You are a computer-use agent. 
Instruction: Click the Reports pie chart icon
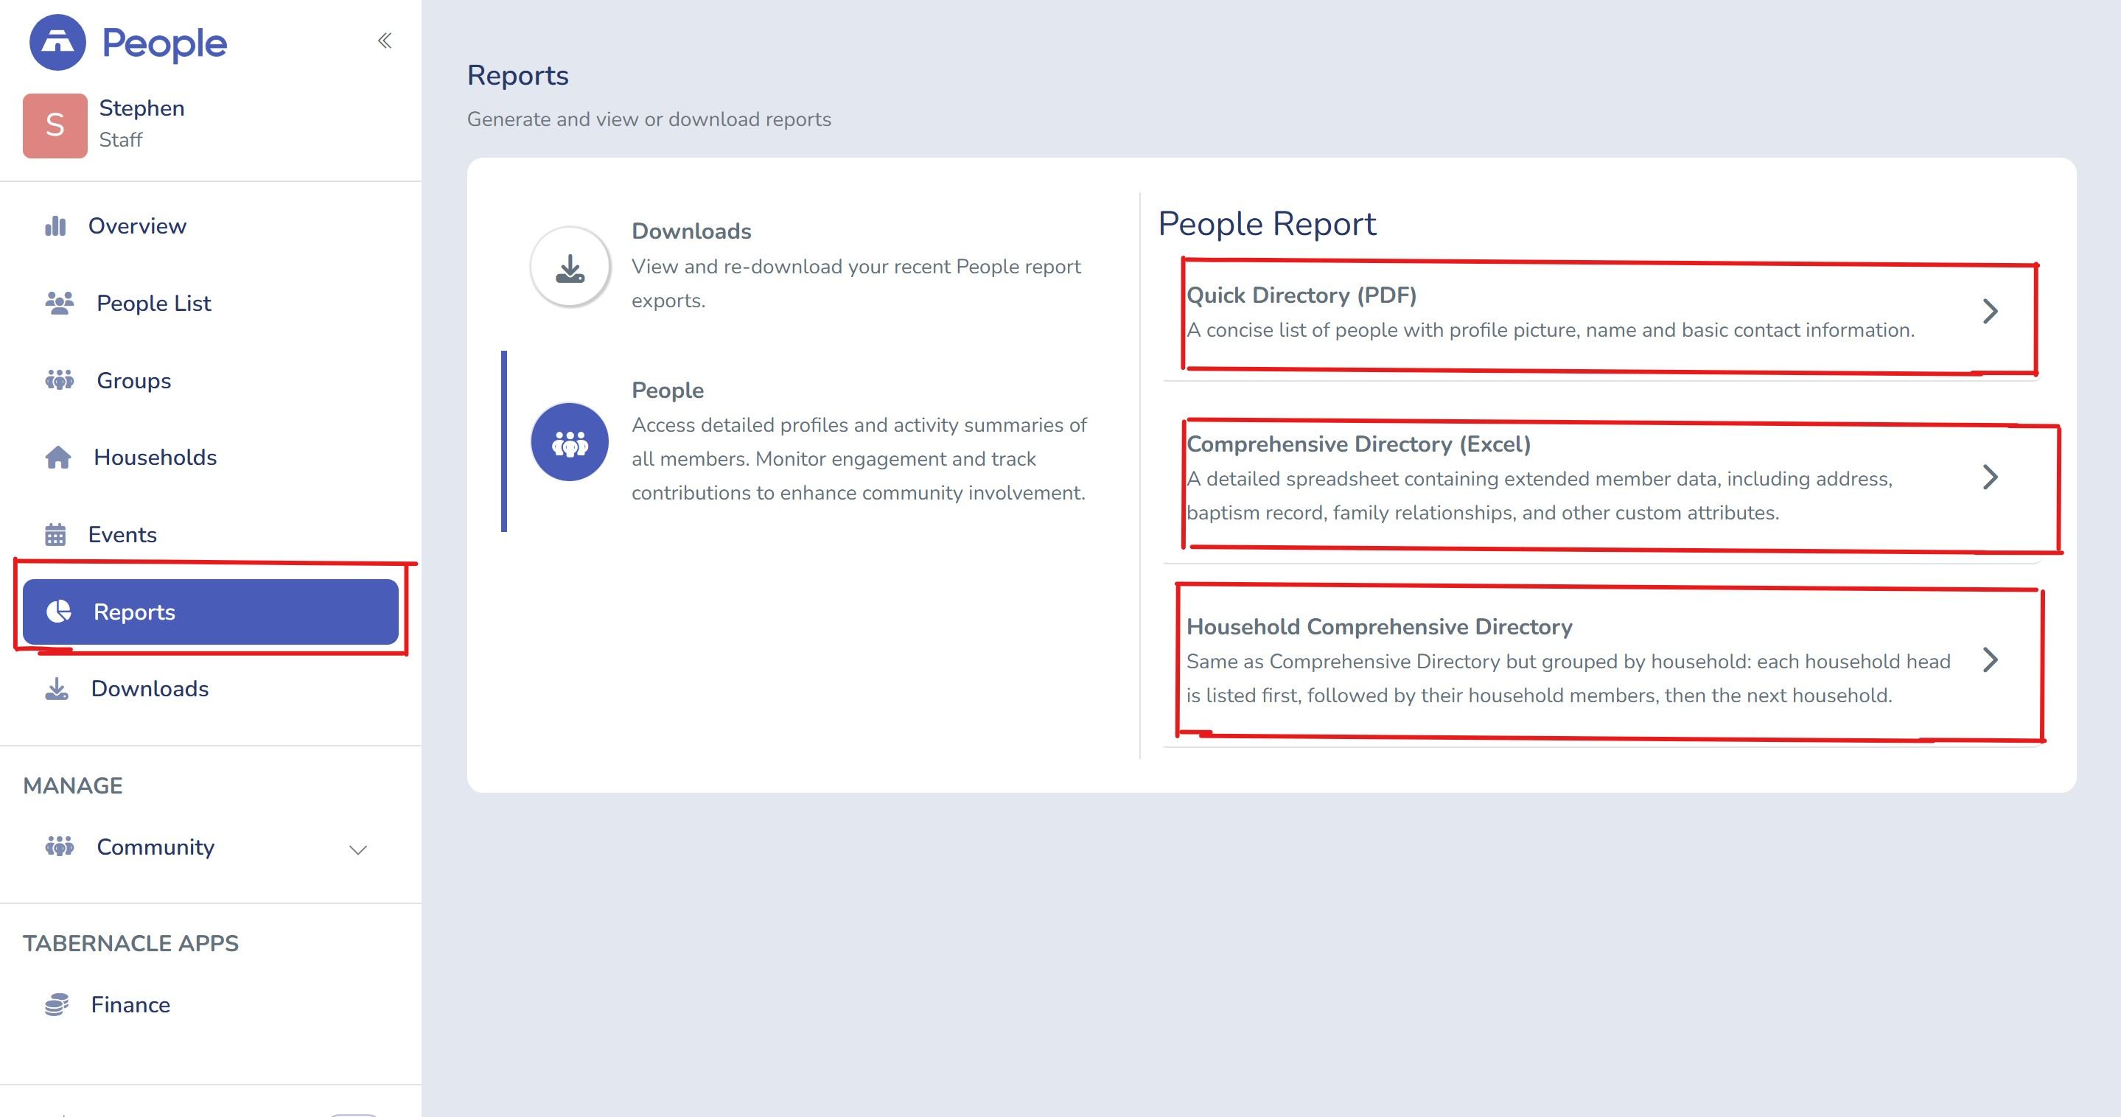point(58,612)
